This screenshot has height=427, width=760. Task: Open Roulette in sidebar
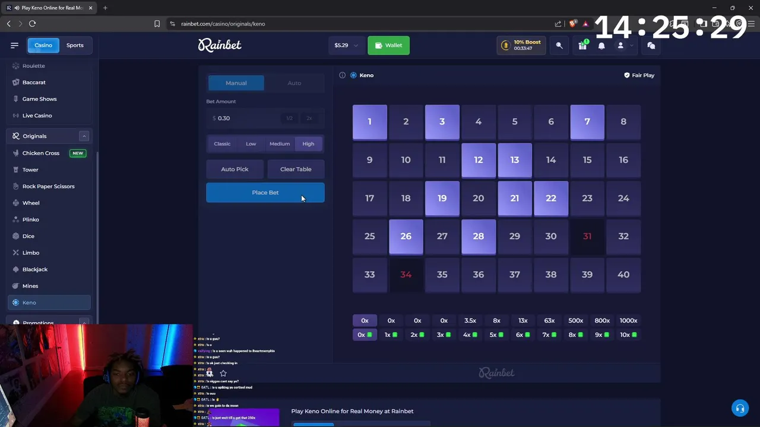pyautogui.click(x=49, y=66)
